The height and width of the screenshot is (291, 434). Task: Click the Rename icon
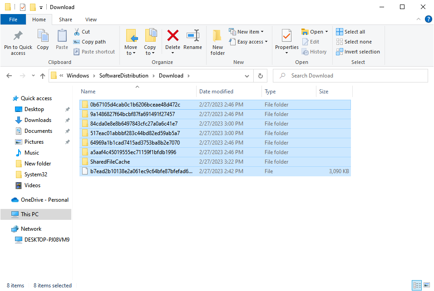click(193, 36)
